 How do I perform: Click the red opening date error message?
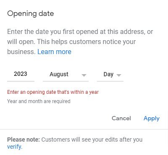click(x=53, y=92)
